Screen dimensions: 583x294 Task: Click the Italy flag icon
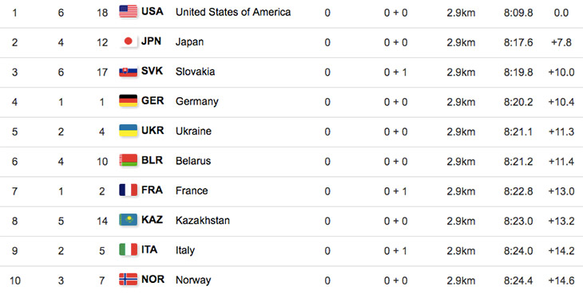coord(129,250)
